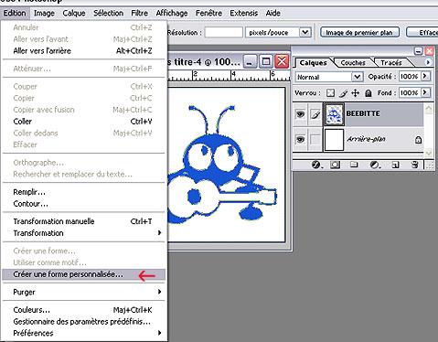Add a layer mask
Viewport: 438px width, 342px height.
click(x=336, y=165)
